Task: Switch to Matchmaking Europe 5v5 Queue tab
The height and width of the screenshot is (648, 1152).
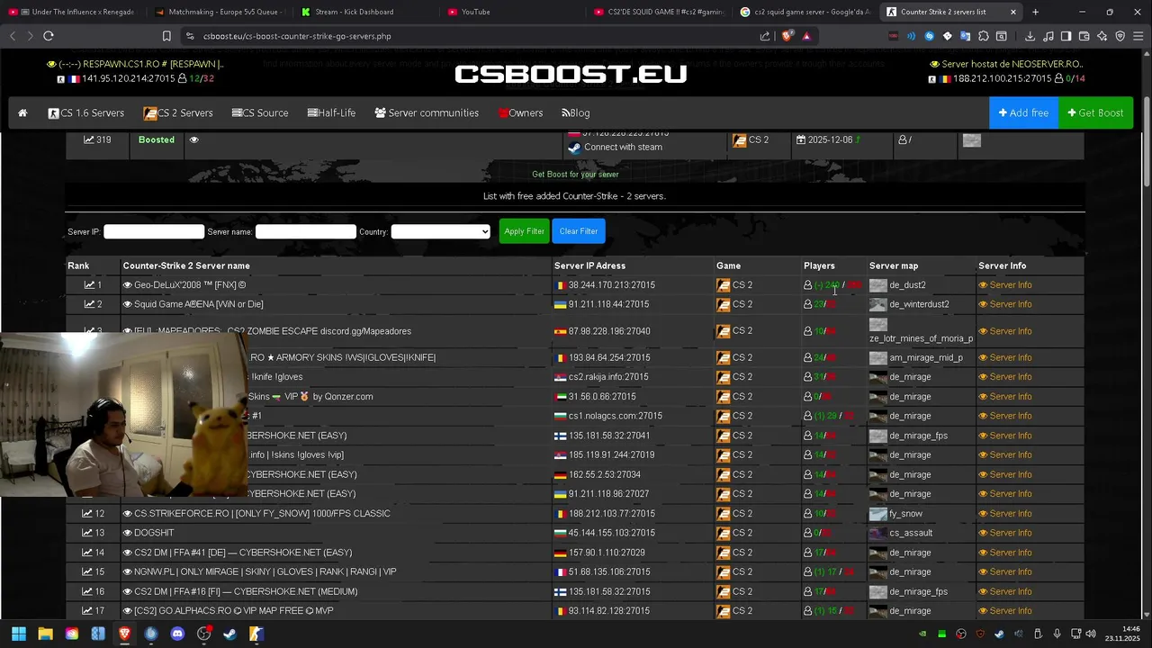Action: [220, 12]
